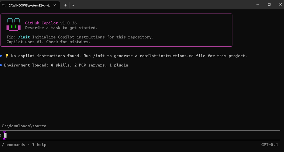Maximize the terminal window

[x=269, y=4]
